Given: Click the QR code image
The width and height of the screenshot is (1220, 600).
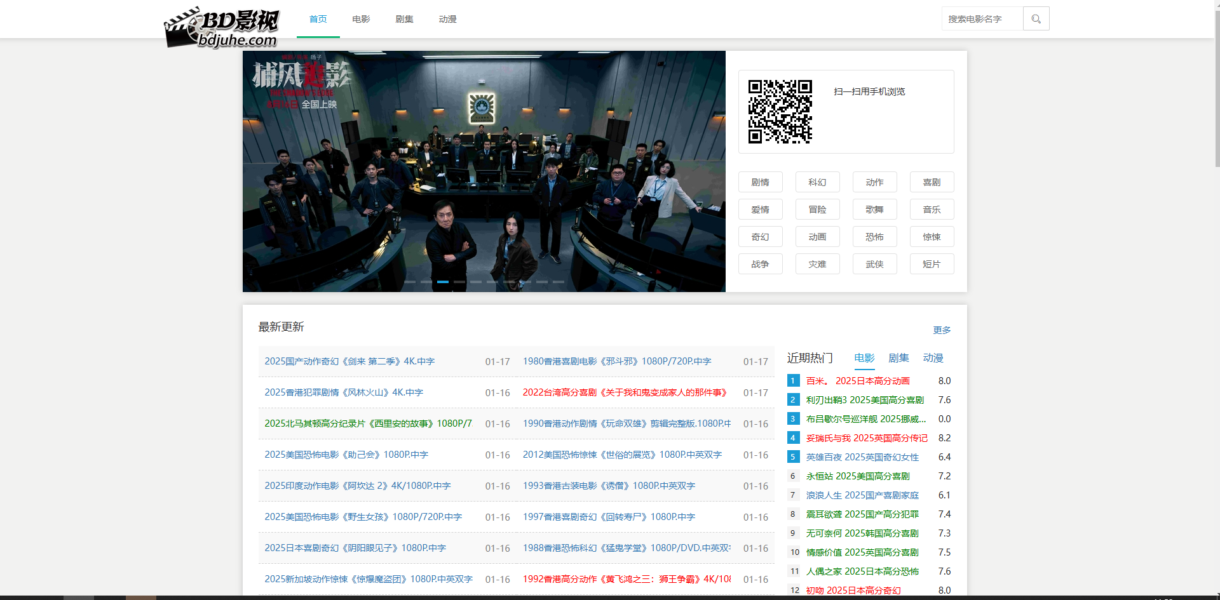Looking at the screenshot, I should [x=780, y=112].
